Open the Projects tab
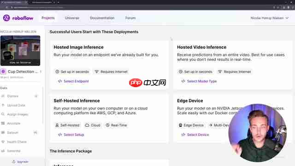Image resolution: width=295 pixels, height=166 pixels. [48, 18]
